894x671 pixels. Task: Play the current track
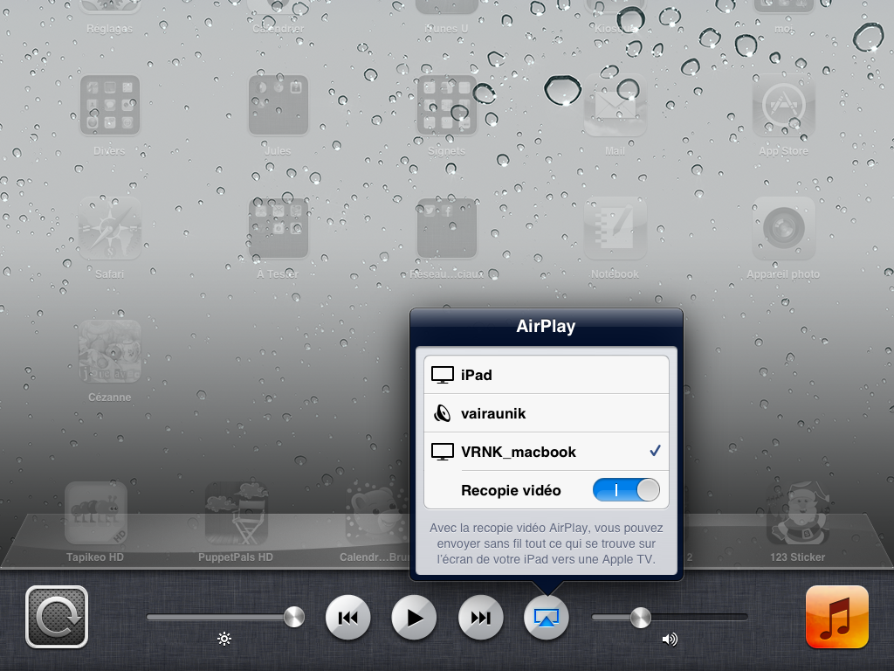tap(414, 618)
